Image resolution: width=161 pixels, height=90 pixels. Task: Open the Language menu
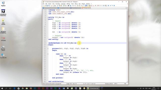[63, 4]
